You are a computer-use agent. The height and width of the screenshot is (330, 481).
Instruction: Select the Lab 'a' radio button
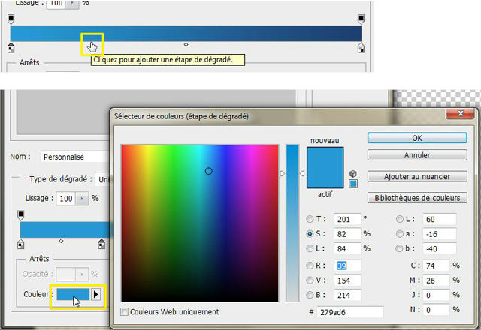pyautogui.click(x=400, y=234)
